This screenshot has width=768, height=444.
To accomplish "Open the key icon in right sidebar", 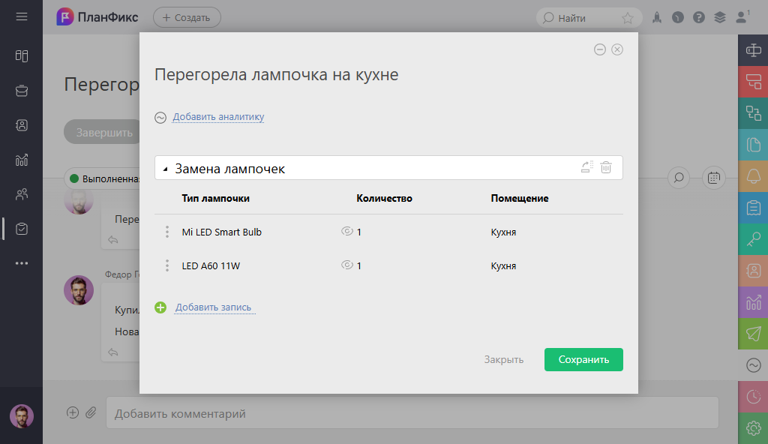I will (753, 240).
